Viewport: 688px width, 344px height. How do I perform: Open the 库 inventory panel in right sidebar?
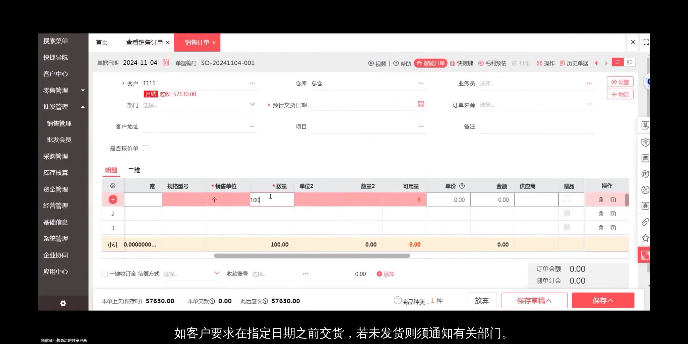click(x=645, y=158)
